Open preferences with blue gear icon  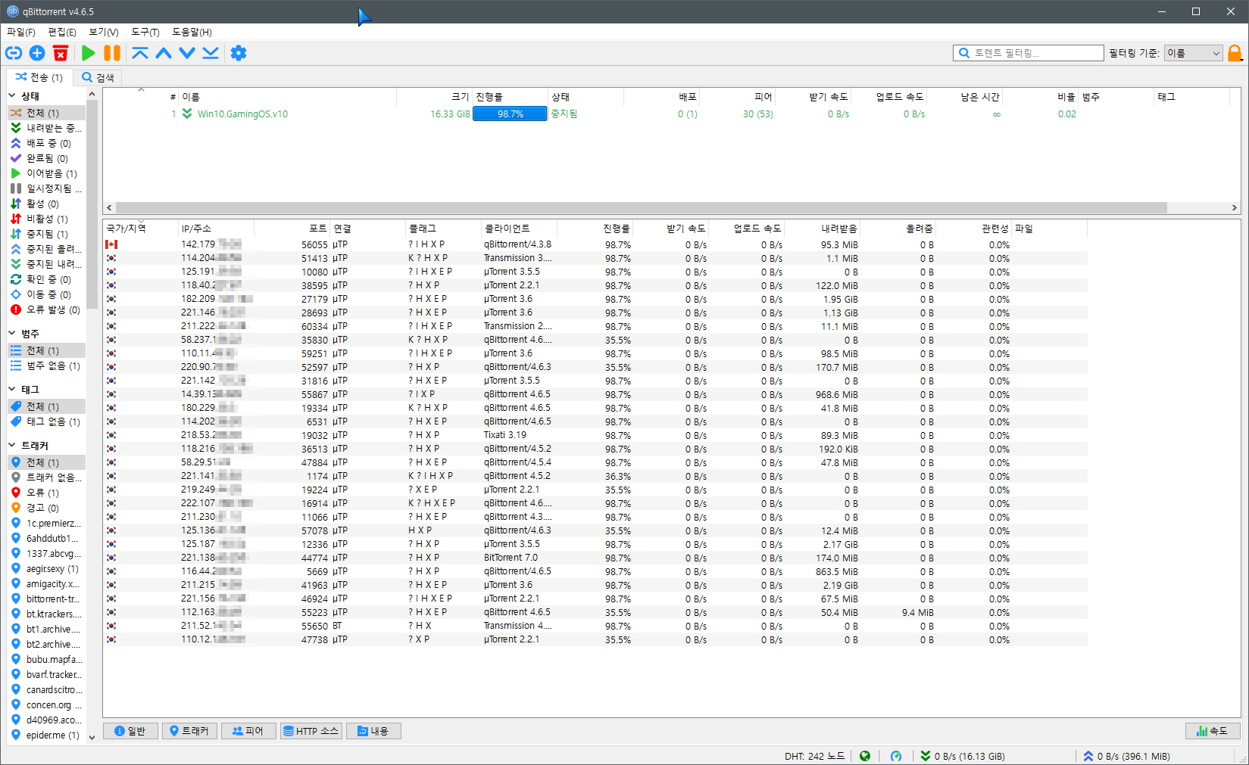(x=239, y=53)
